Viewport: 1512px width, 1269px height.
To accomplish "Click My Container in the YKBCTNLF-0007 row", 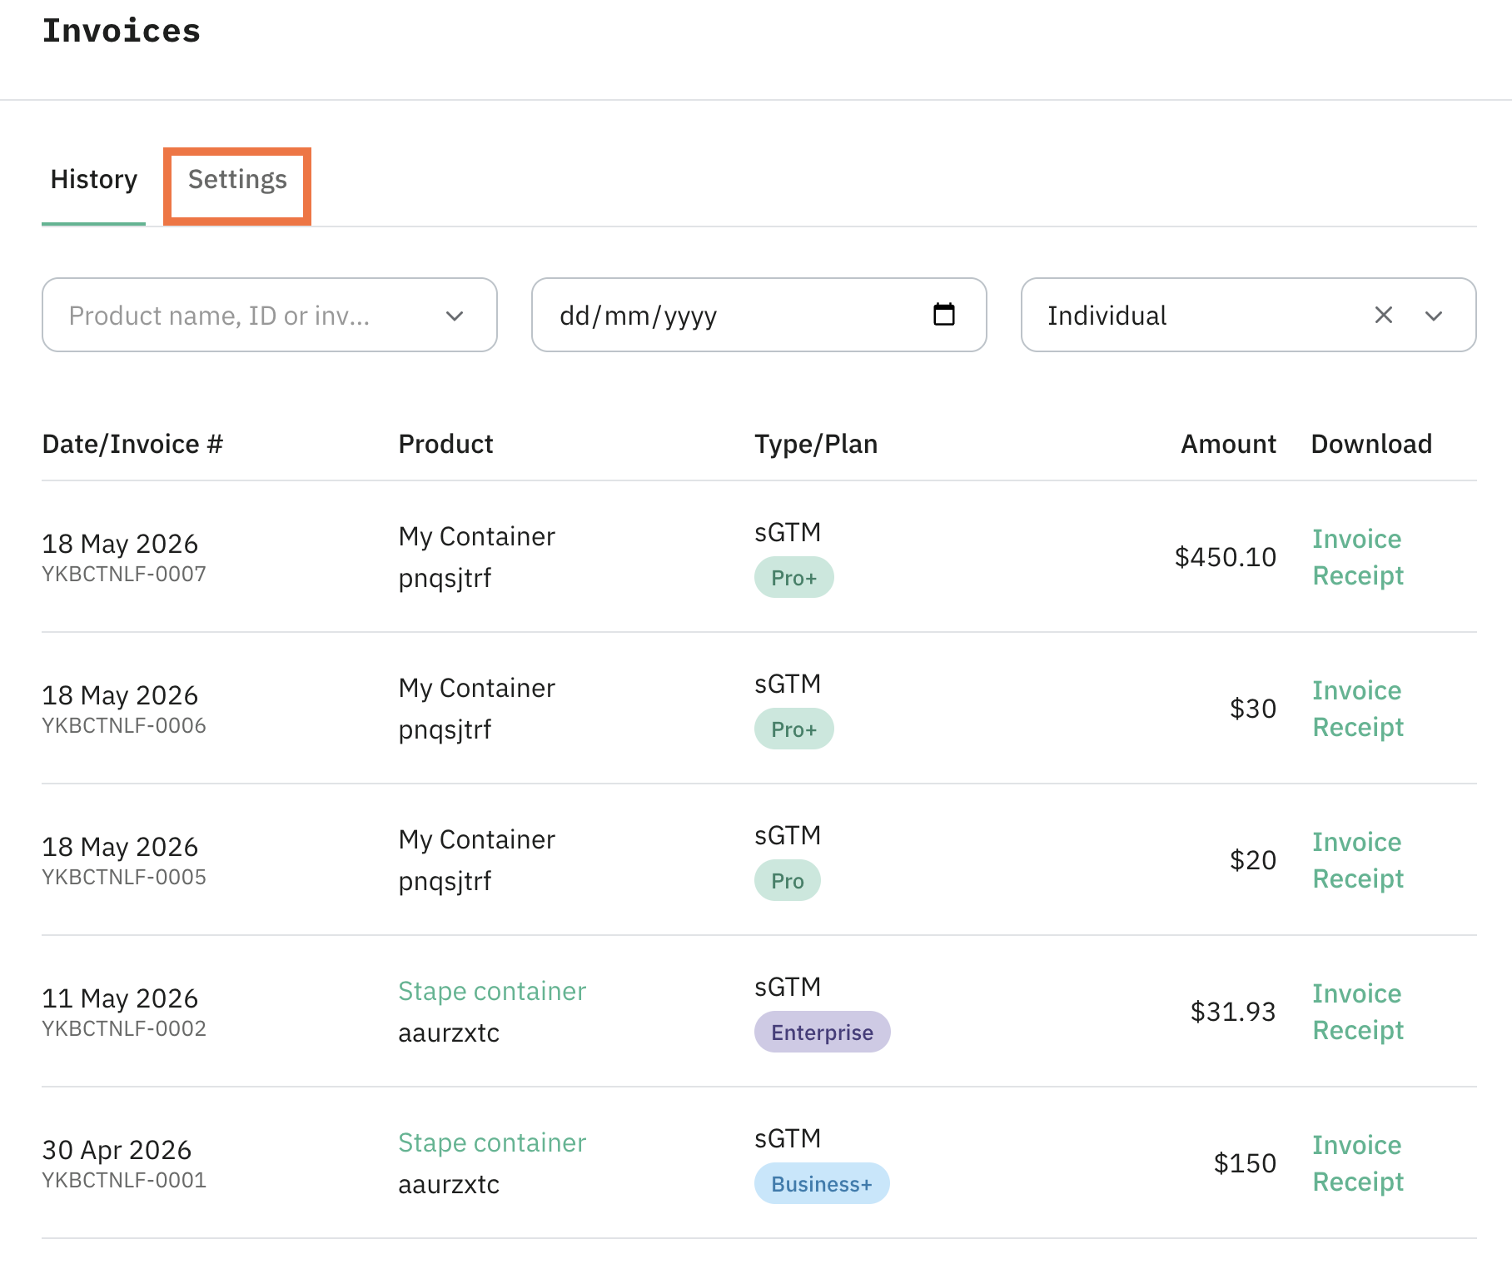I will coord(476,536).
